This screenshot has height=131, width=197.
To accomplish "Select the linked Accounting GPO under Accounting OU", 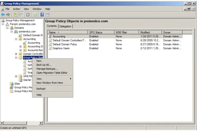I will tap(34, 43).
